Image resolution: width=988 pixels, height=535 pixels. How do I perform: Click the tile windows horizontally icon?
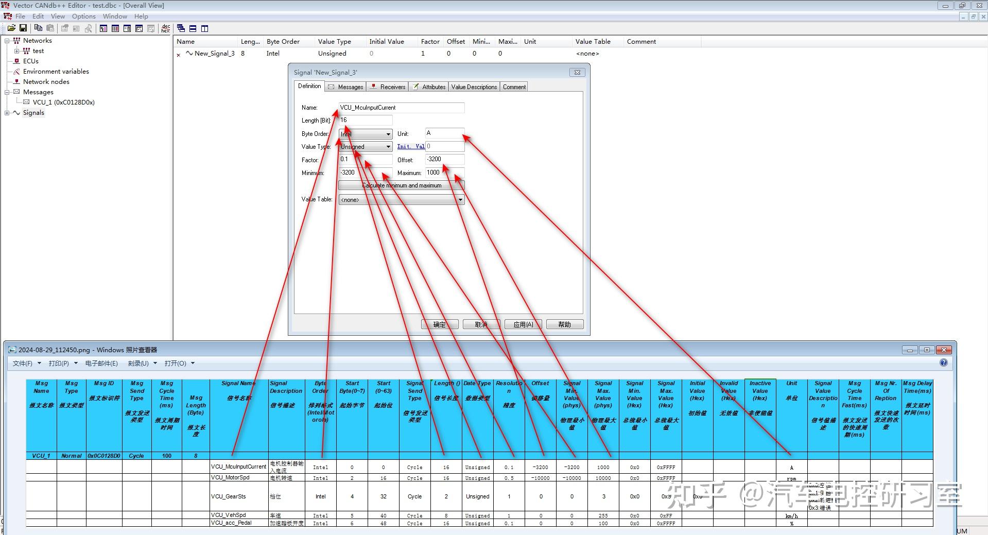click(x=193, y=28)
